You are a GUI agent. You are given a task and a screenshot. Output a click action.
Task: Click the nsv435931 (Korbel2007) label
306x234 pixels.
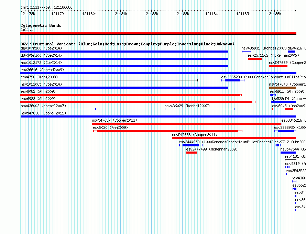(264, 48)
